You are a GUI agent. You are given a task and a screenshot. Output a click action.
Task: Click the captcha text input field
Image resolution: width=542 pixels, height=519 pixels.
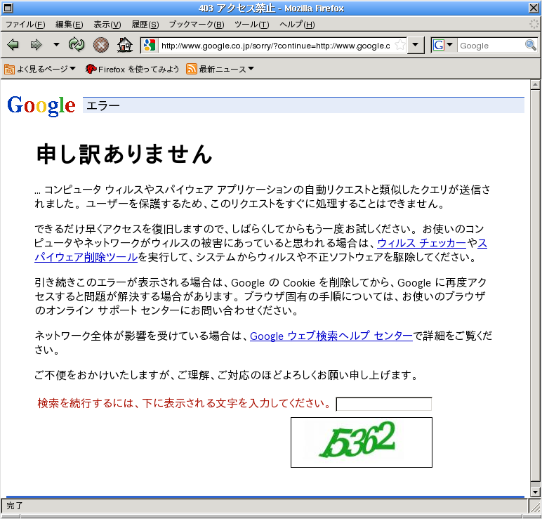click(384, 404)
